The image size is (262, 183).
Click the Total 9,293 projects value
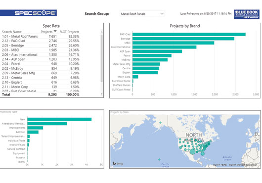(52, 94)
